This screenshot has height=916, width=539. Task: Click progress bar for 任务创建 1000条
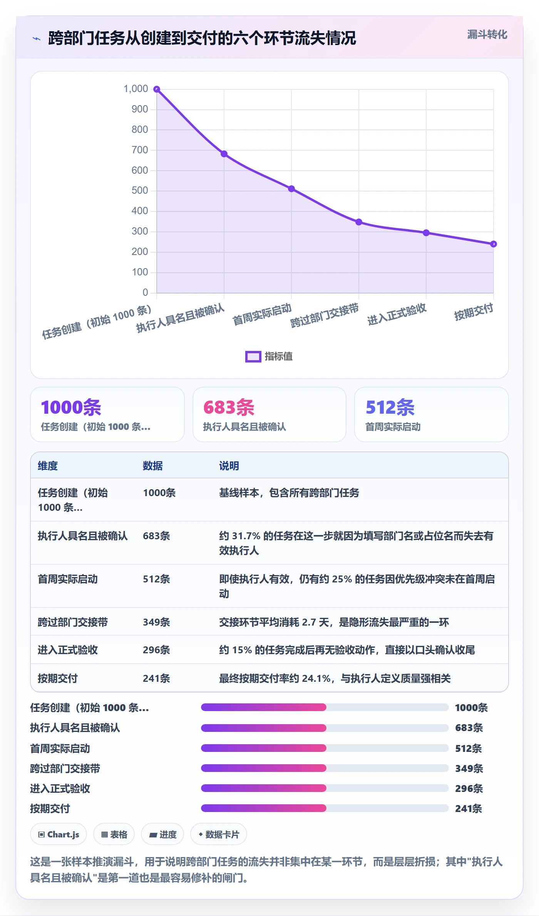[x=325, y=707]
